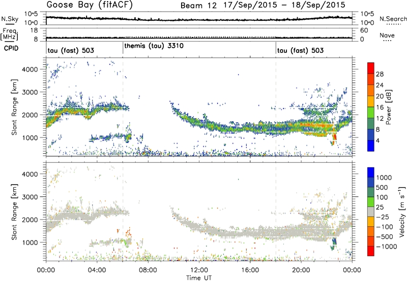Click the 28 label on power colorbar
Screen dimensions: 407x281
coord(380,74)
